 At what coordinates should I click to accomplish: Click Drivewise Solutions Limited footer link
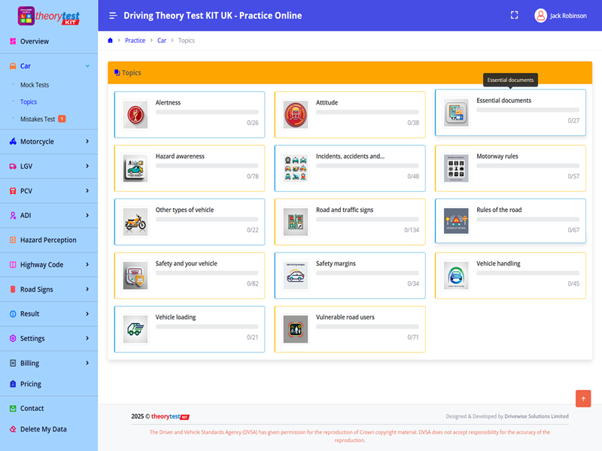(x=537, y=416)
